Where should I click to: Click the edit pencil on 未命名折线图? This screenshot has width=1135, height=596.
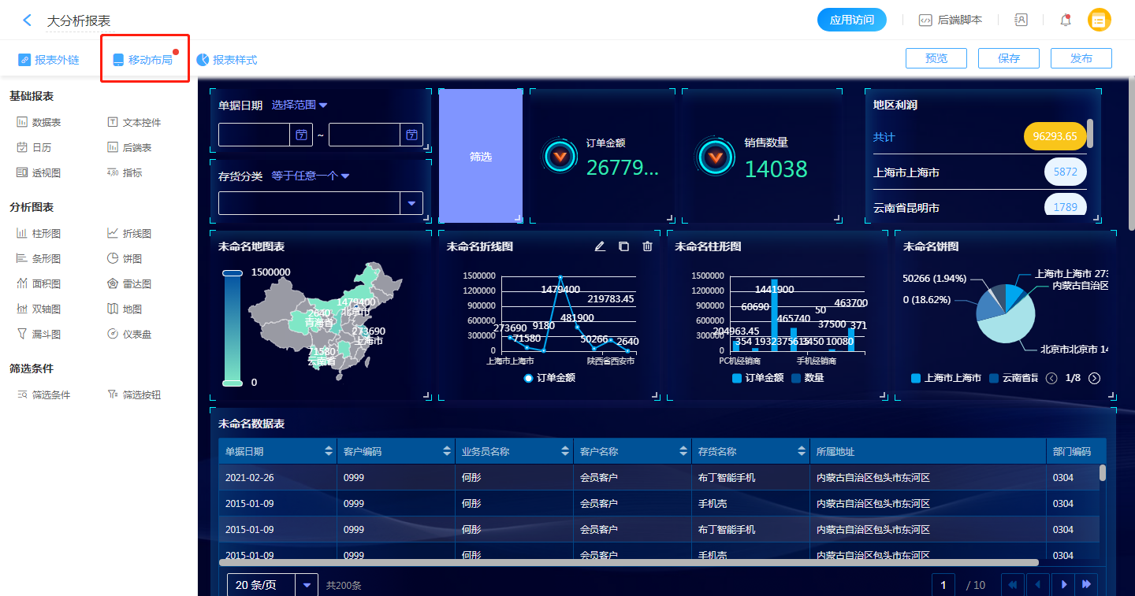point(600,246)
